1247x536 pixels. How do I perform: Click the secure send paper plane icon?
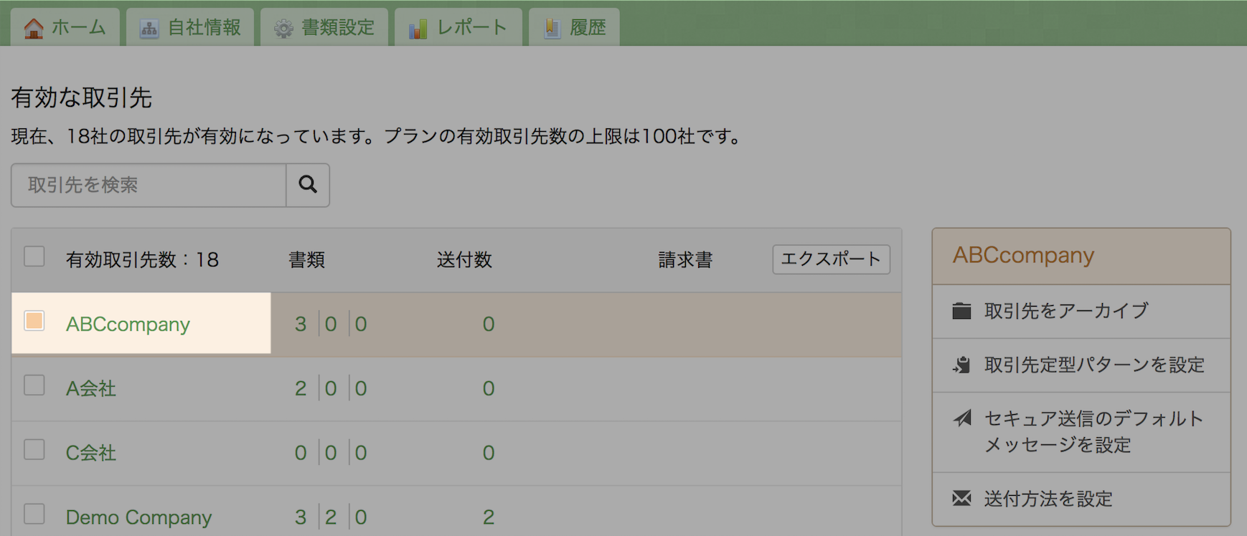[961, 418]
